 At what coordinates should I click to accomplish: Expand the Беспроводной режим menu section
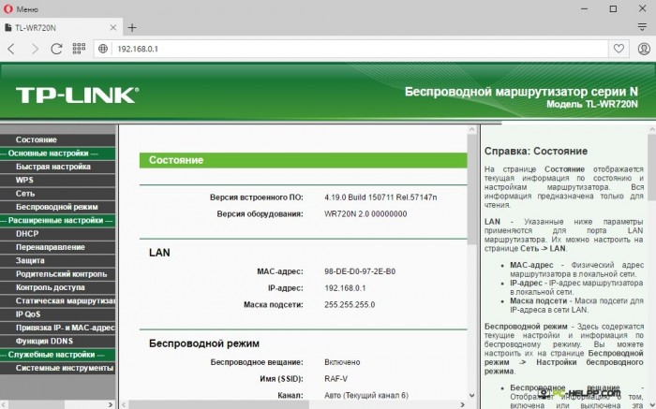tap(56, 207)
